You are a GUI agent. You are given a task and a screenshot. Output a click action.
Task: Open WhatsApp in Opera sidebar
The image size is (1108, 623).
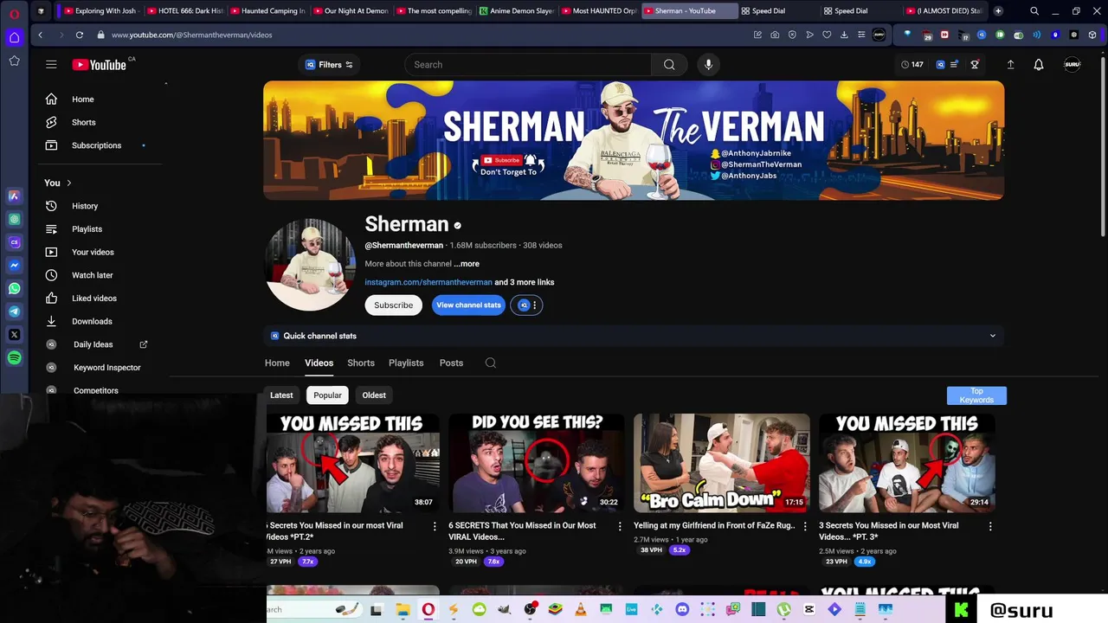tap(14, 288)
